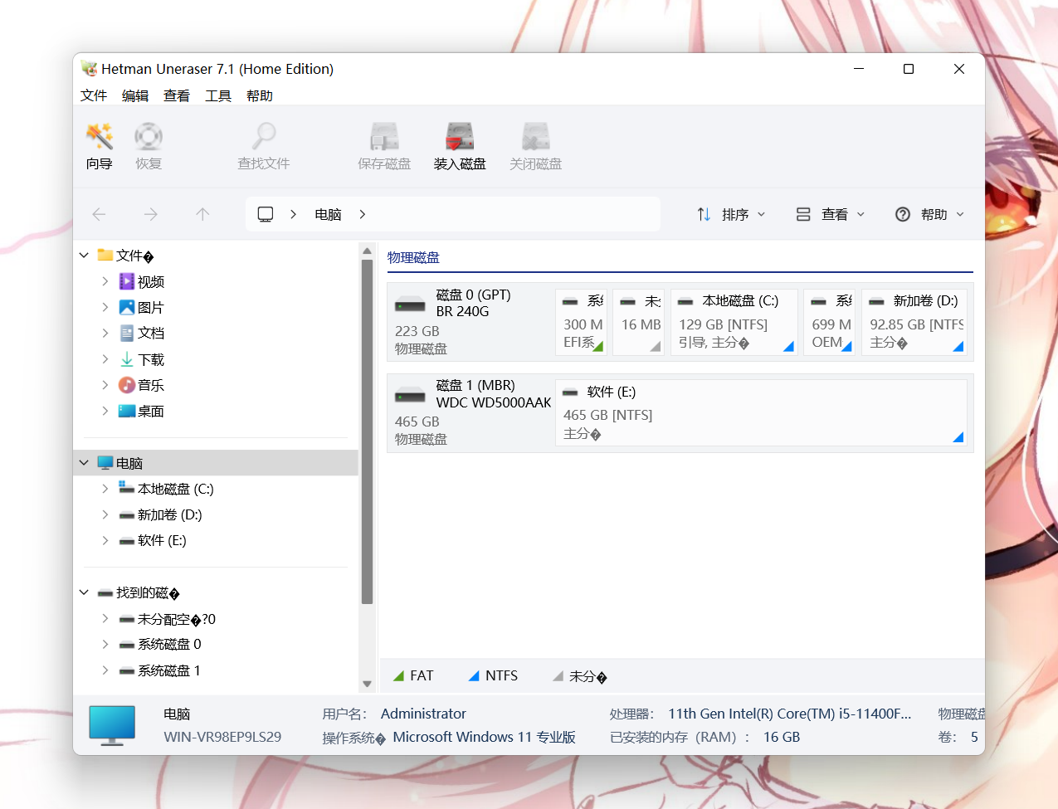1058x809 pixels.
Task: Go back with the left arrow
Action: point(100,214)
